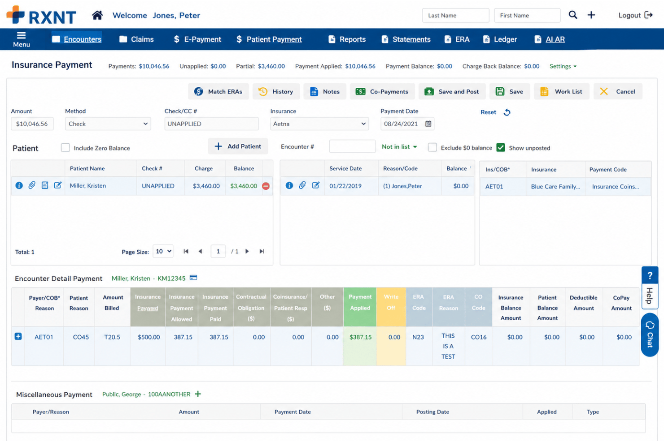664x442 pixels.
Task: Click the plus icon next to search
Action: tap(591, 15)
